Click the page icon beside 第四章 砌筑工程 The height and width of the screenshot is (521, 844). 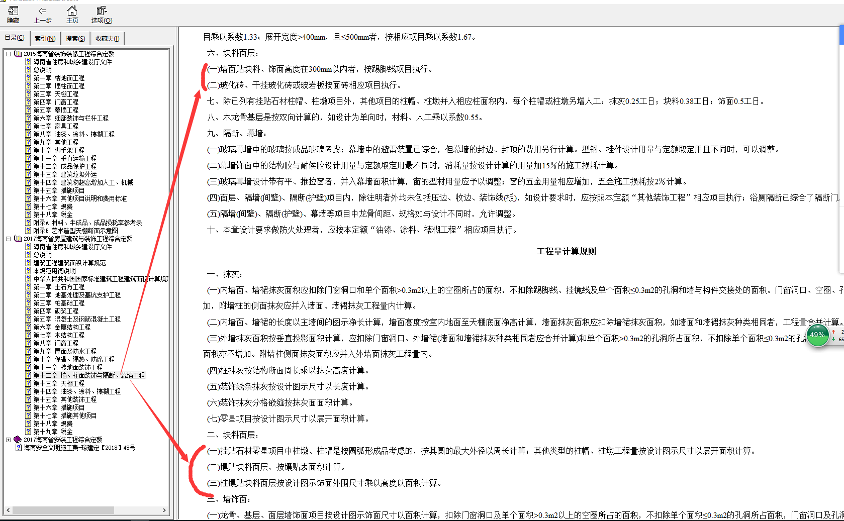[x=29, y=311]
